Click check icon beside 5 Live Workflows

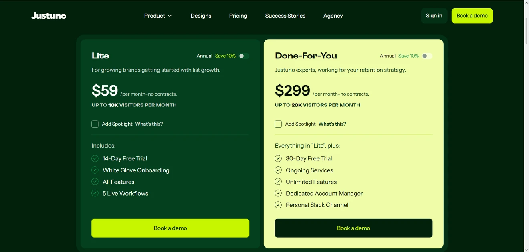(x=95, y=193)
